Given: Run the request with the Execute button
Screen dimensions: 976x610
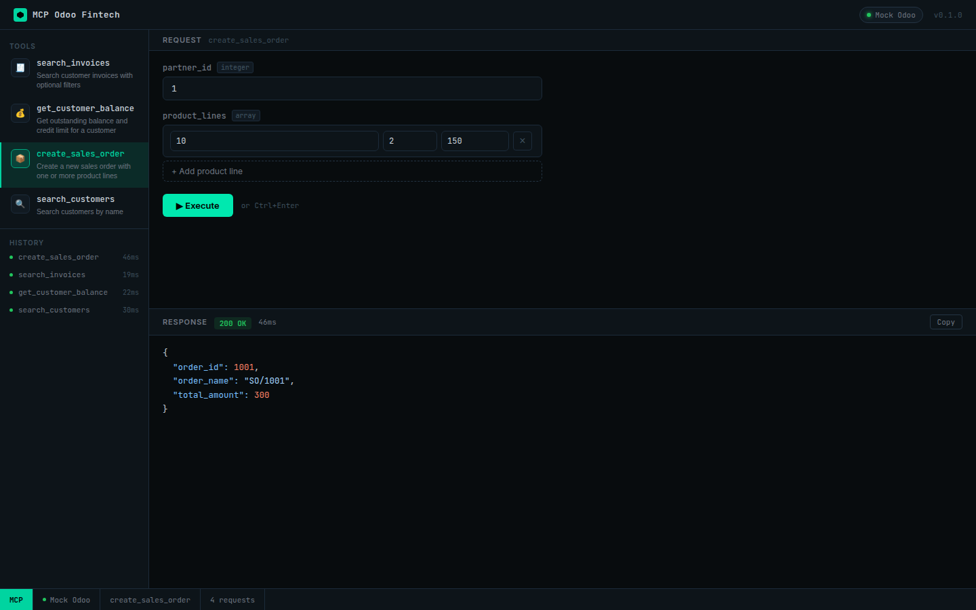Looking at the screenshot, I should (x=198, y=205).
